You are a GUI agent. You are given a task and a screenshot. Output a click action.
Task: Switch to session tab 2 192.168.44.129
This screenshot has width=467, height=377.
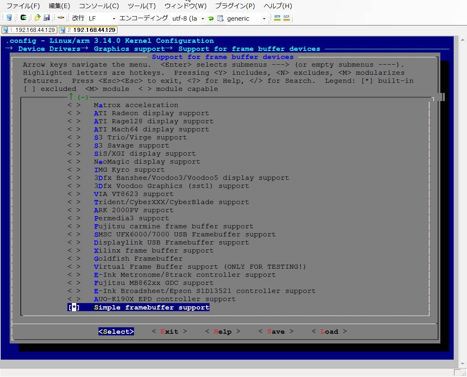pos(88,30)
